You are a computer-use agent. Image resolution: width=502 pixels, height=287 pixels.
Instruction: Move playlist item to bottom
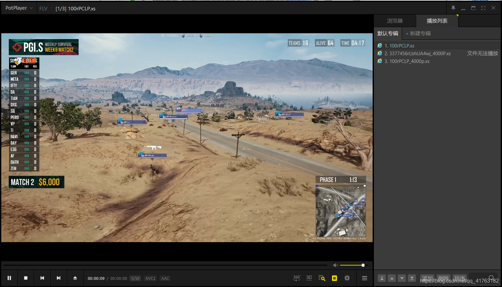coord(412,278)
